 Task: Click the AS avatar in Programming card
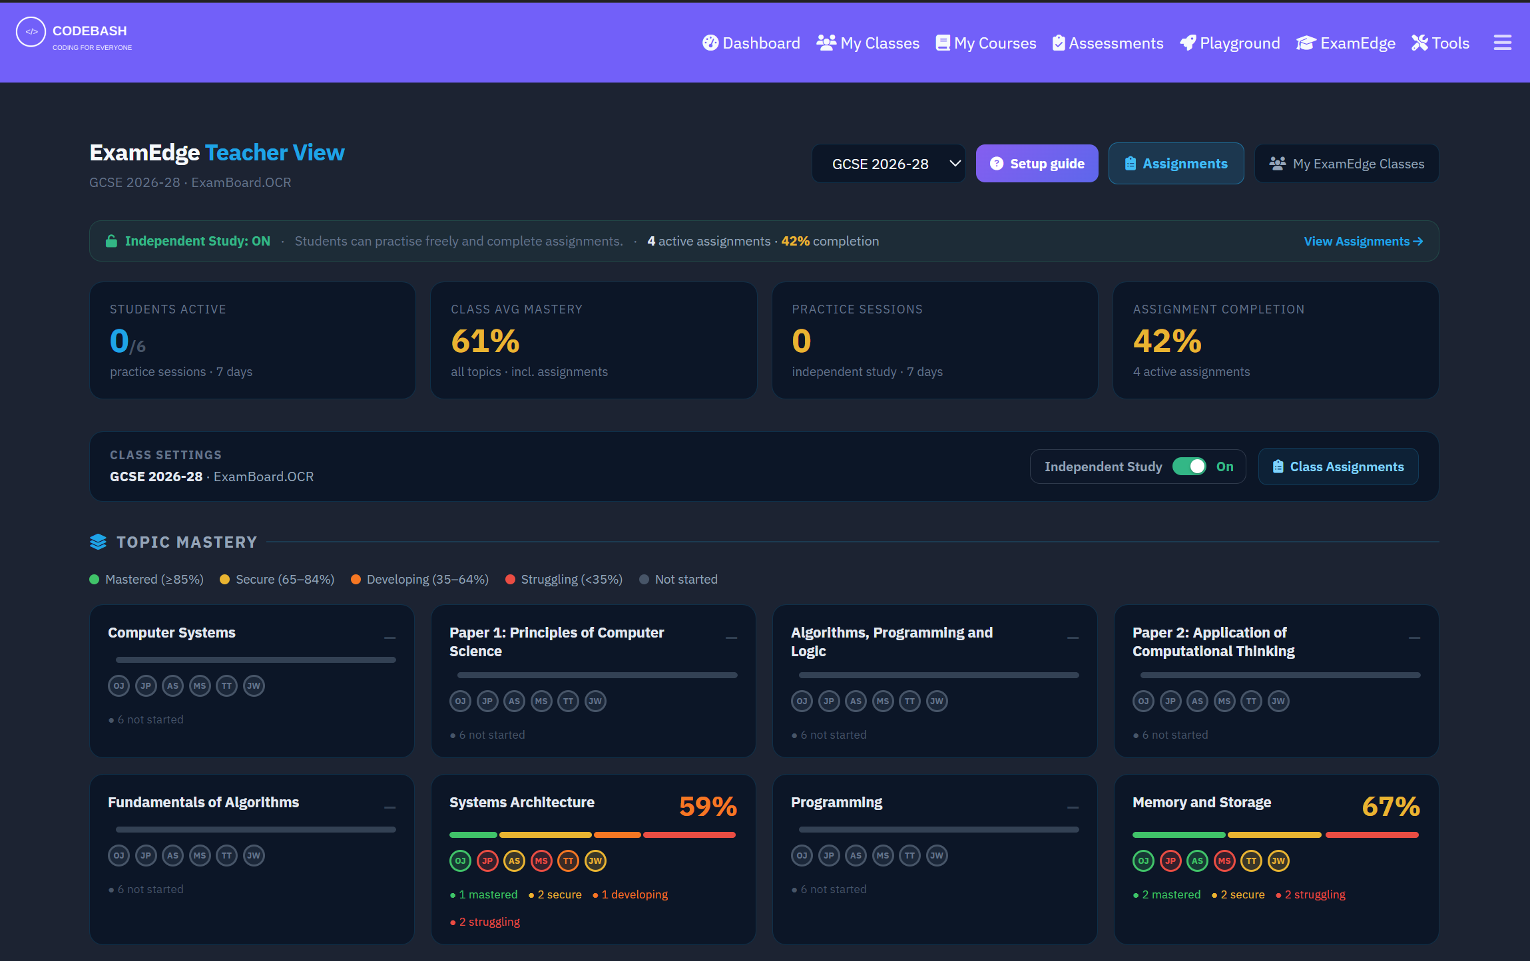[856, 855]
